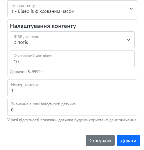Focus the Значення в разі відсутності датчика field

[x=72, y=107]
